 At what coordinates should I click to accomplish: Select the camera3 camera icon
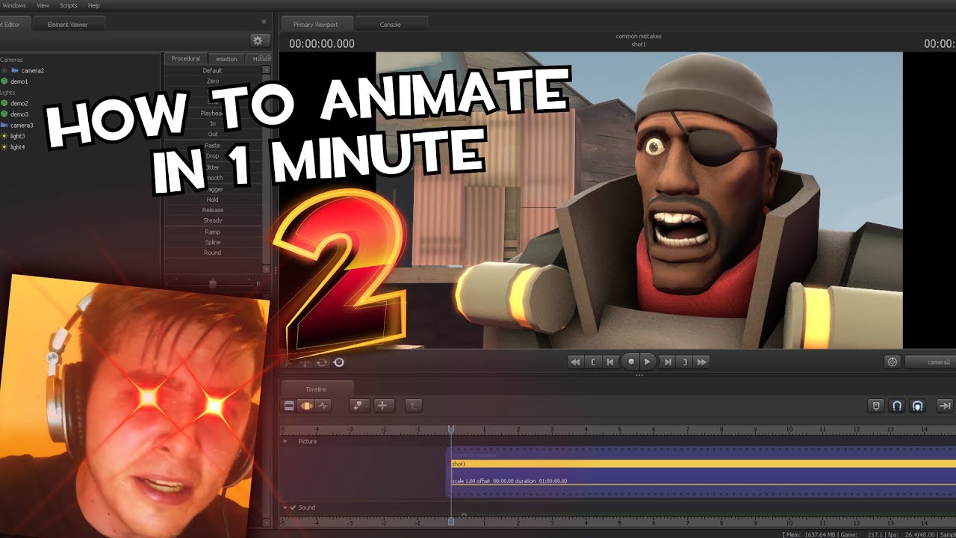pos(4,126)
